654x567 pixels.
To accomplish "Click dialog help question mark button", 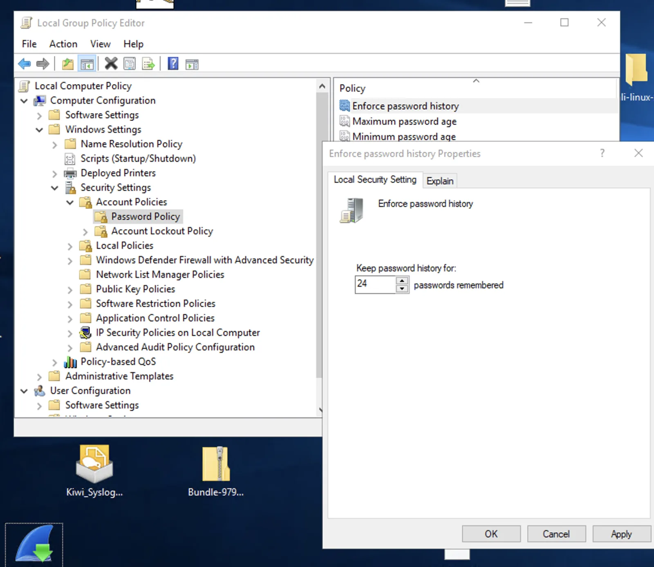I will (602, 153).
